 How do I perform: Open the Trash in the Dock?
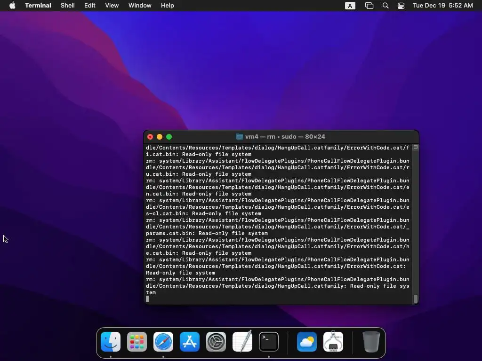pos(371,342)
